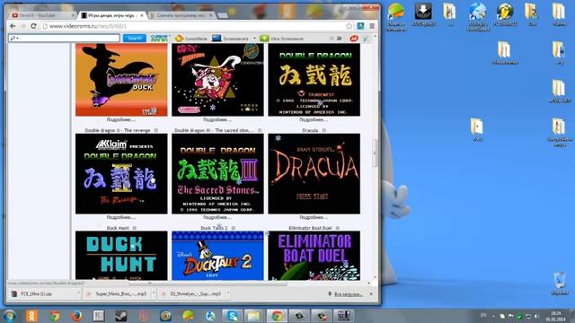
Task: Click 'Подробнее...' under the Dizzy game
Action: coord(217,119)
